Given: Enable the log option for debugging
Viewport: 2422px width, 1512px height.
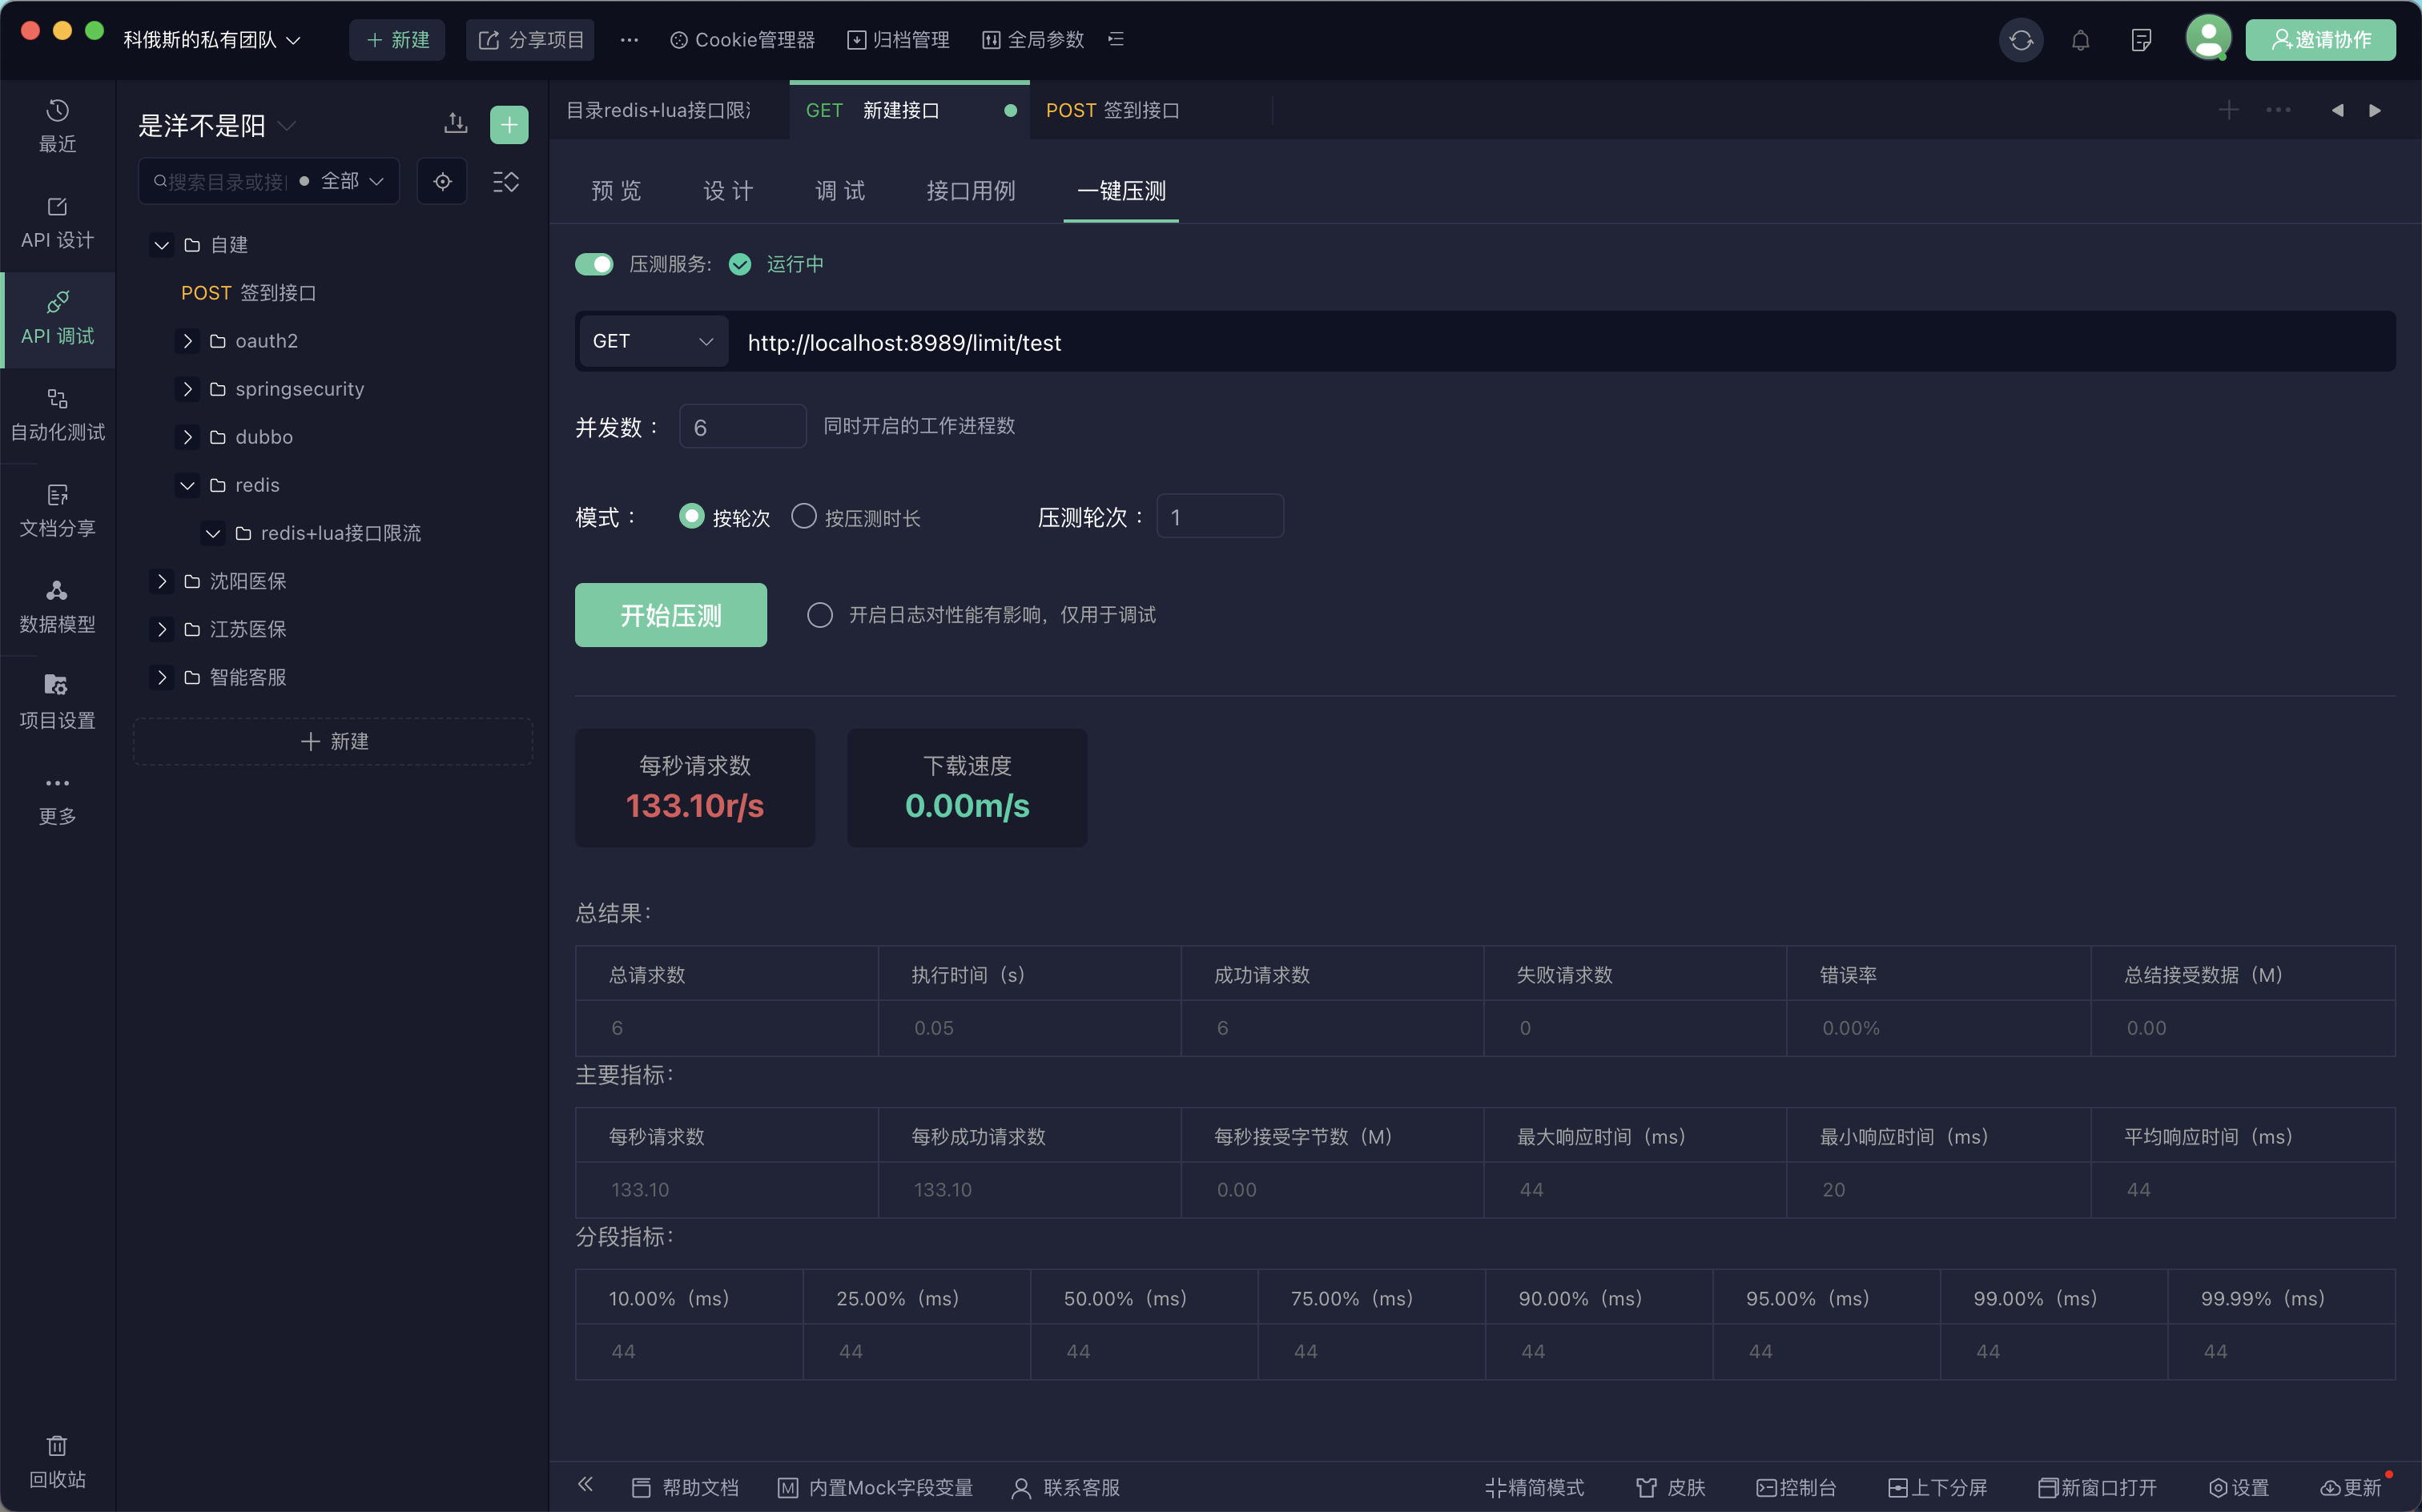Looking at the screenshot, I should (819, 615).
